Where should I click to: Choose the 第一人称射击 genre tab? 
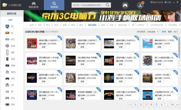(138, 25)
